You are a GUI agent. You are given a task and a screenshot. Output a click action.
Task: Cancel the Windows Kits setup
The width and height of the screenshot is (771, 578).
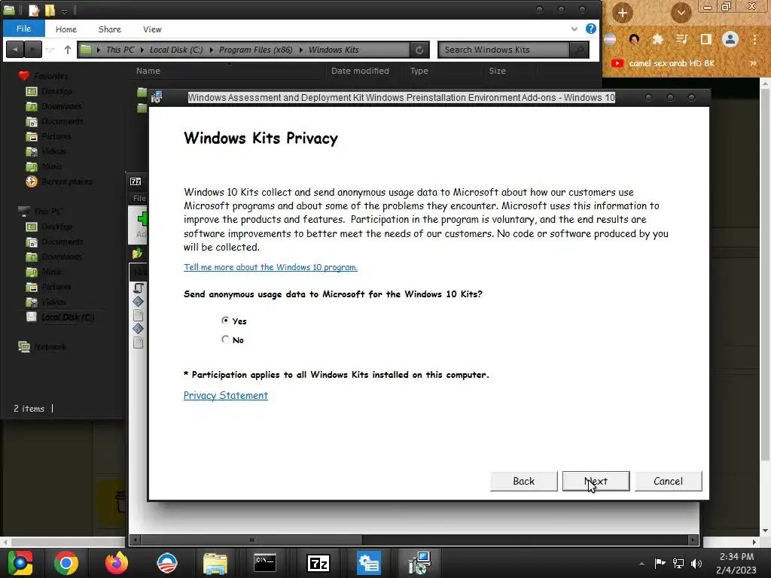pos(668,481)
